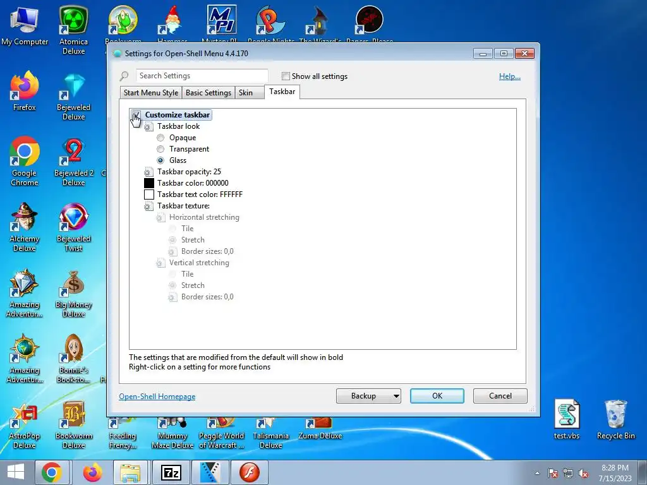The image size is (647, 485).
Task: Open Big Money Deluxe shortcut
Action: pos(73,293)
